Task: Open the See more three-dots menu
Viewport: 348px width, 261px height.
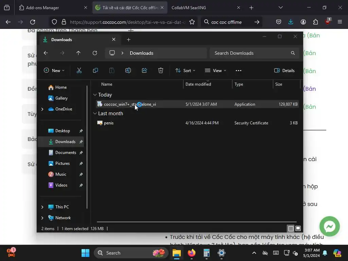Action: pyautogui.click(x=239, y=71)
